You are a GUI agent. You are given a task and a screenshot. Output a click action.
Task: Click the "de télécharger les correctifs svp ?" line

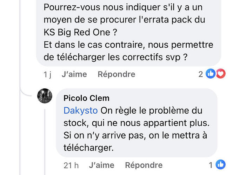click(115, 57)
